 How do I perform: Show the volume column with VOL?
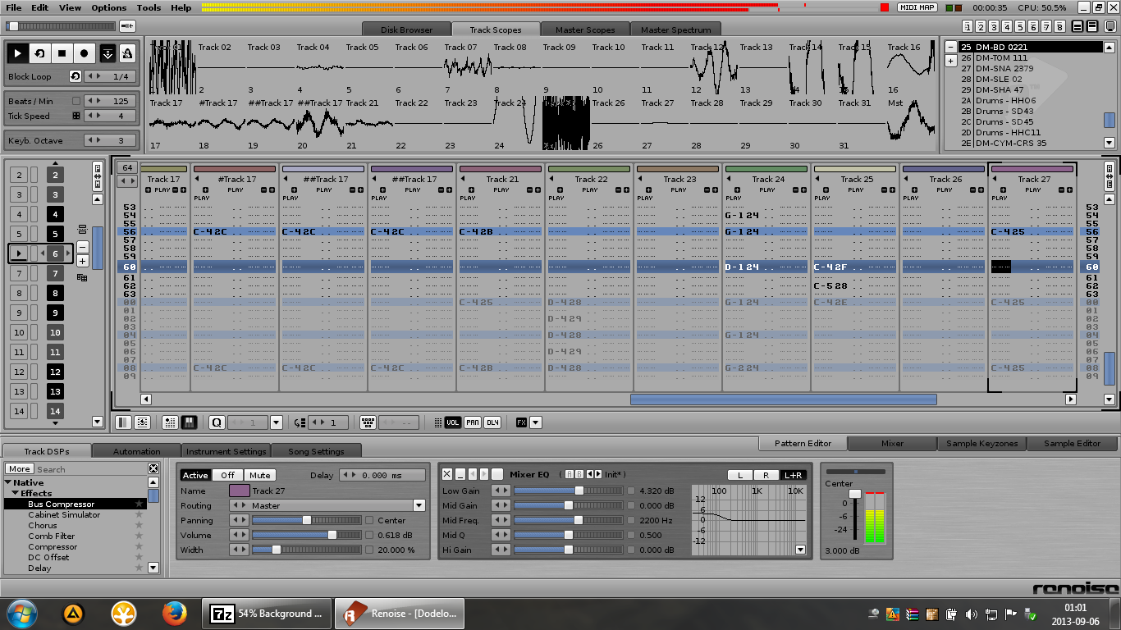pos(452,422)
